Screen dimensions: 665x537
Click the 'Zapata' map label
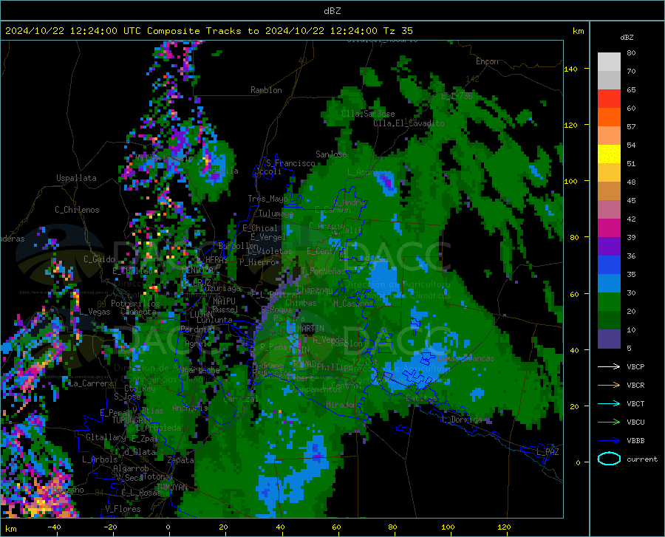coord(181,460)
